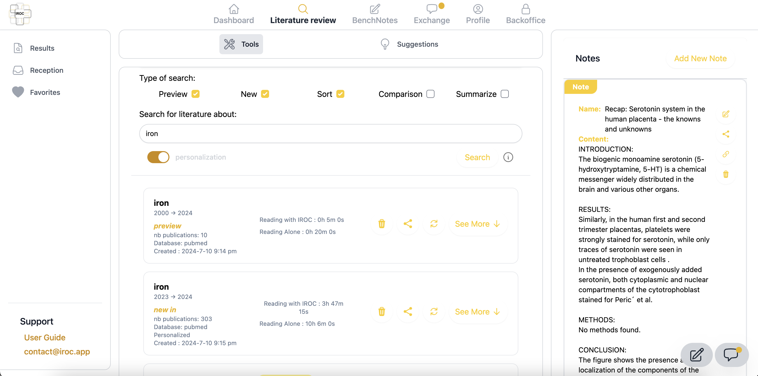
Task: Share the iron 2023→2024 new-in search
Action: pos(408,311)
